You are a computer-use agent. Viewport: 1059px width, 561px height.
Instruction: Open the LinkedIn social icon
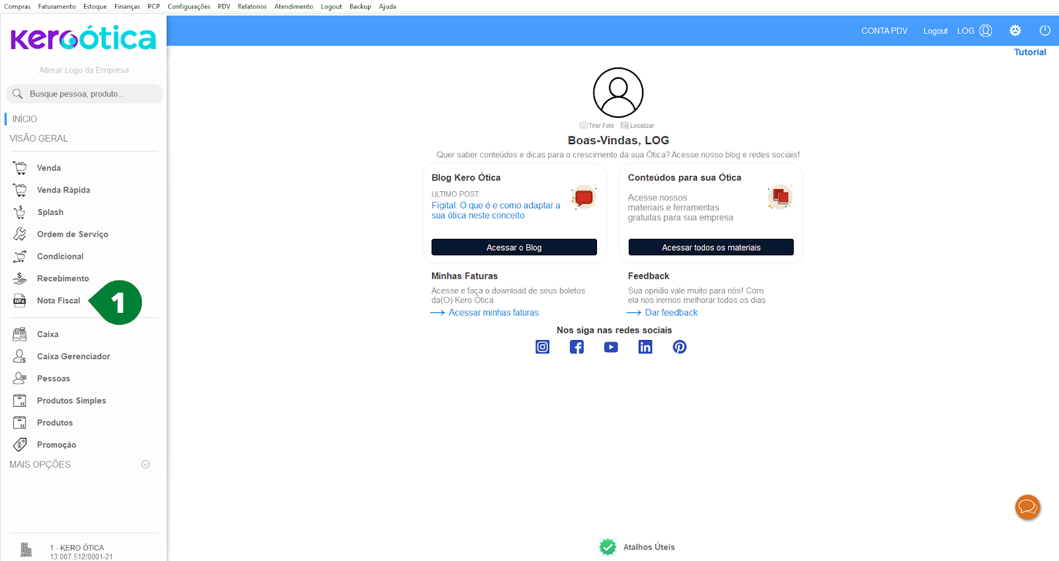645,347
